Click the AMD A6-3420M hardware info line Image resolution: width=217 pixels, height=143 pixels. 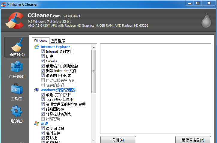click(88, 25)
